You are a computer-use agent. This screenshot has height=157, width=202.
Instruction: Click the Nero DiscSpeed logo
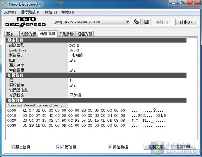[25, 22]
